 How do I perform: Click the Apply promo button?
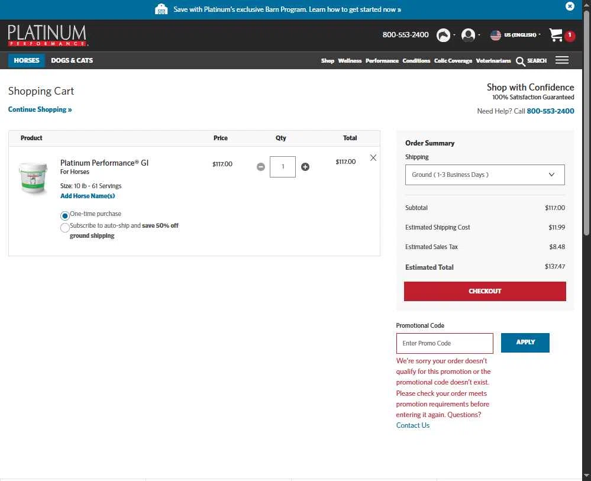[x=525, y=343]
